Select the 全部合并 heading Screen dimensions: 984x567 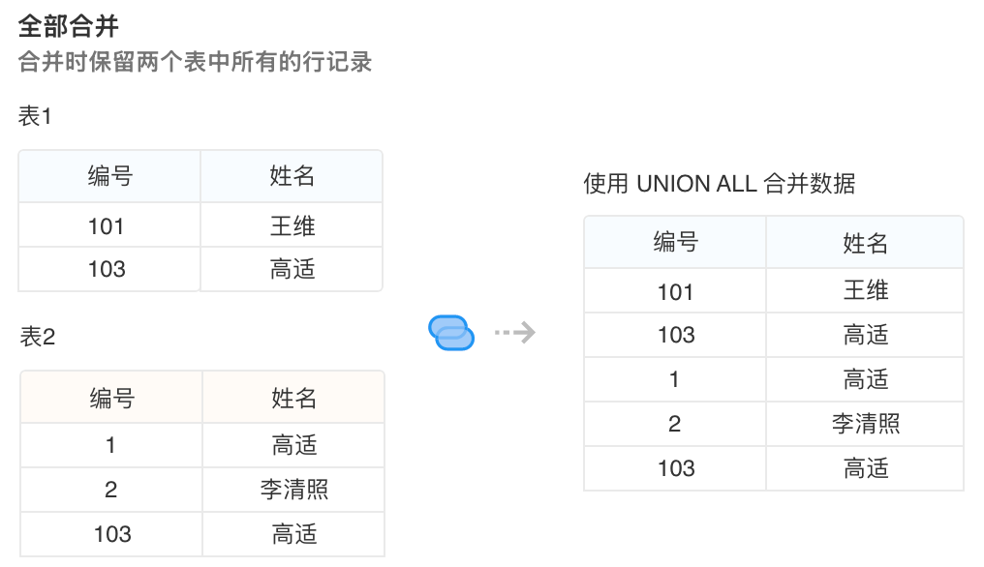tap(68, 26)
